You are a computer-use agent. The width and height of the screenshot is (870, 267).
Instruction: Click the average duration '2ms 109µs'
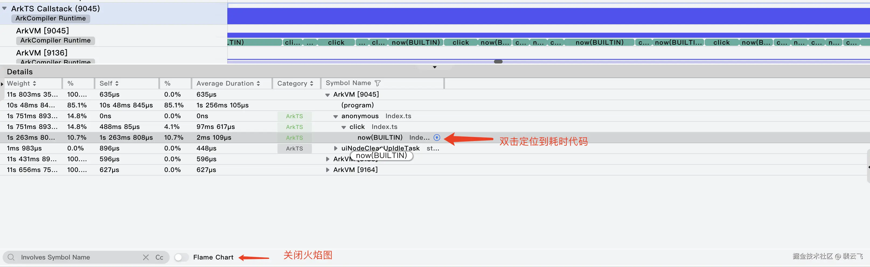coord(214,137)
